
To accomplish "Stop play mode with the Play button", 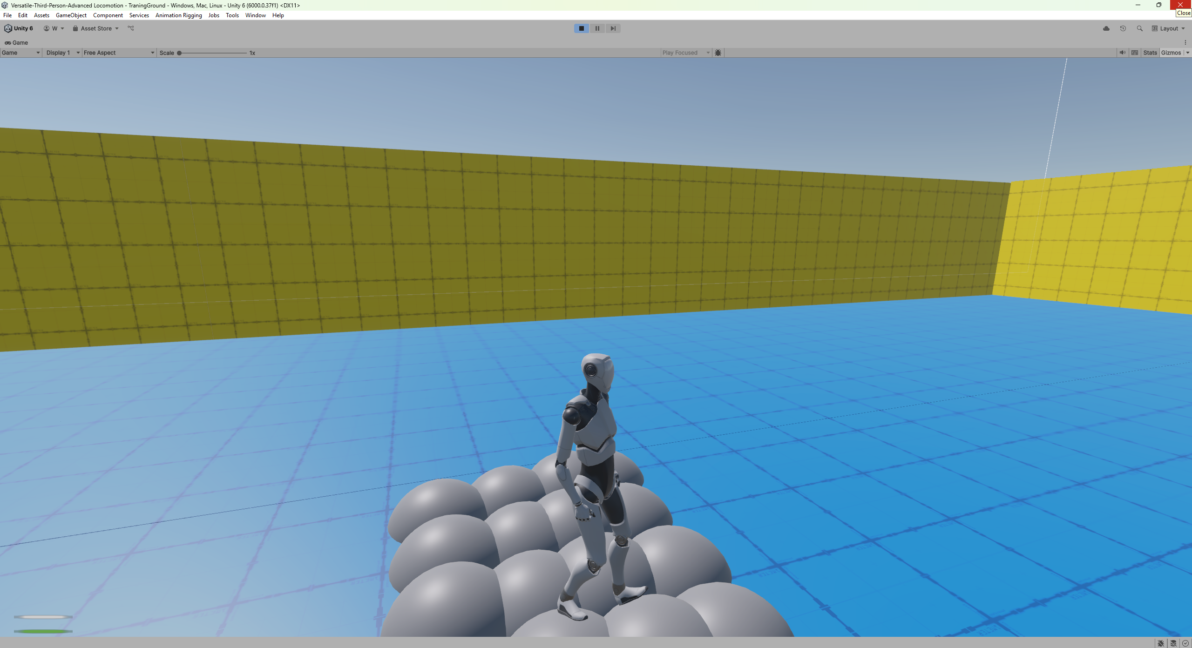I will click(581, 28).
